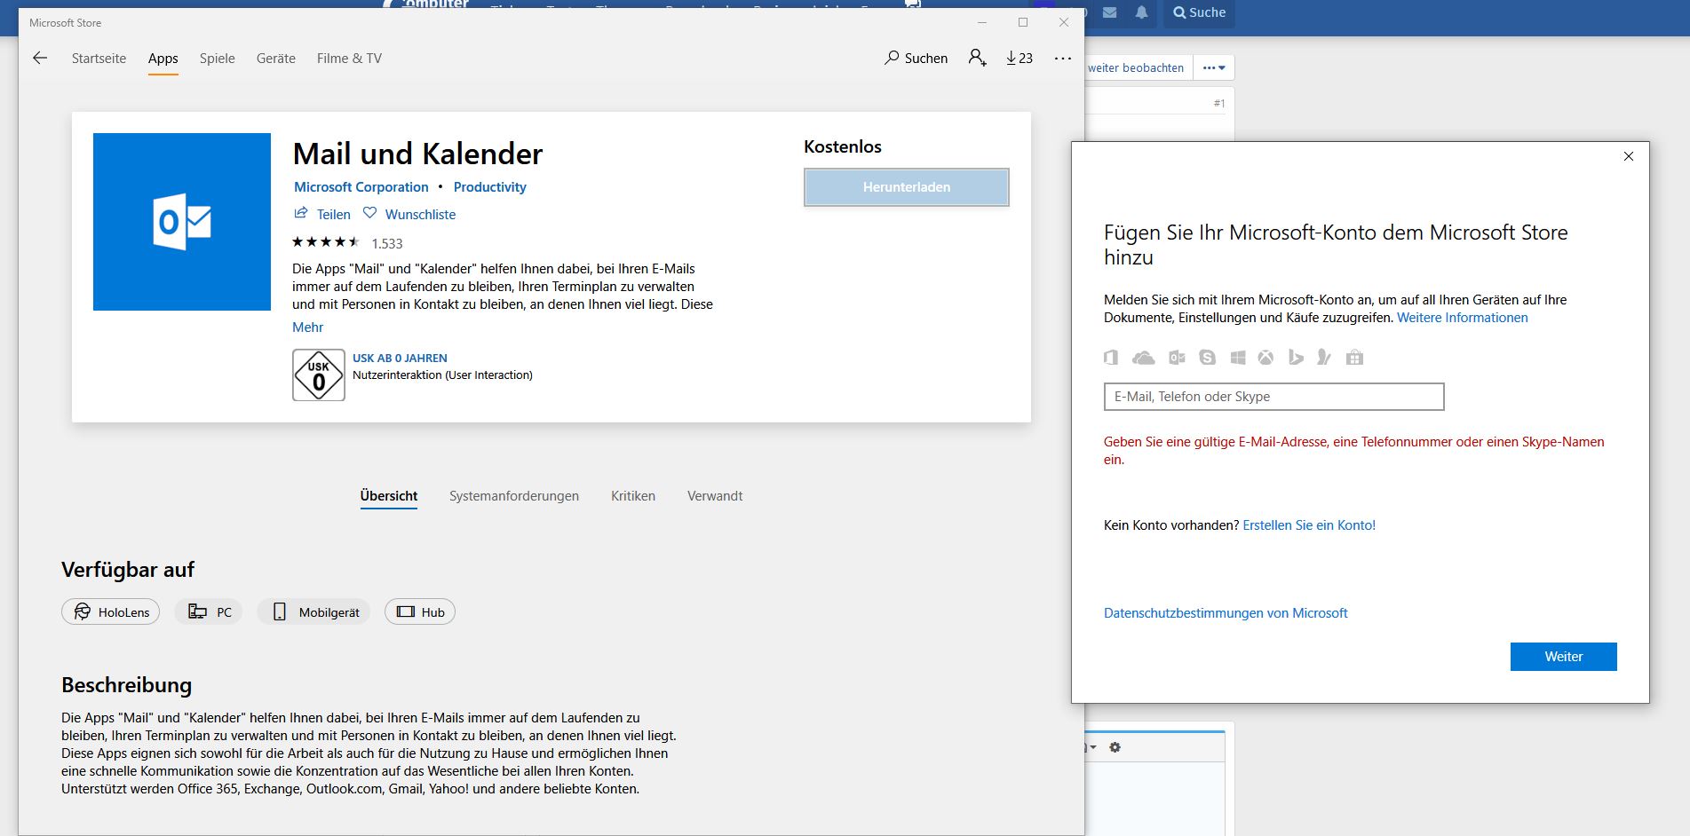Click the Skype icon in the sign-in dialog

(1207, 358)
